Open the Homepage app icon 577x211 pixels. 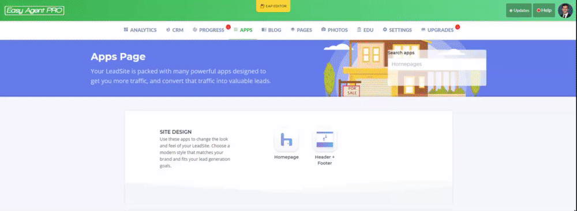(x=286, y=140)
